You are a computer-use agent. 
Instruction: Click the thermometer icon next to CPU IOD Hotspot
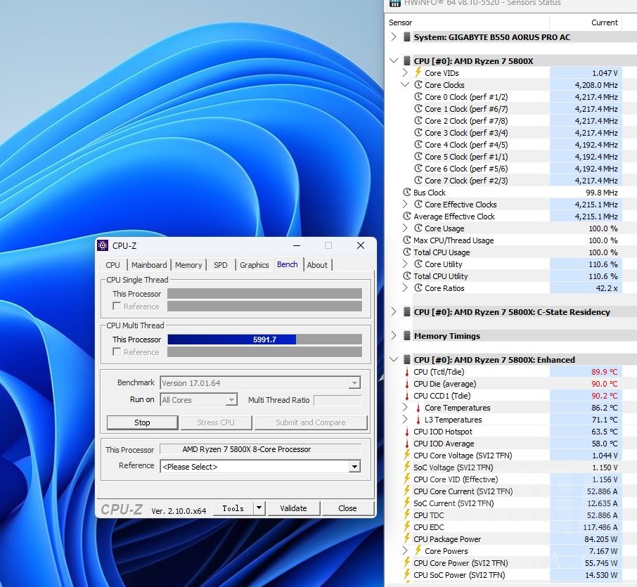pos(406,432)
